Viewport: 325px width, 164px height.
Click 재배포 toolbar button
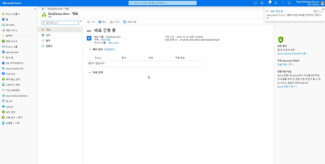pos(115,22)
